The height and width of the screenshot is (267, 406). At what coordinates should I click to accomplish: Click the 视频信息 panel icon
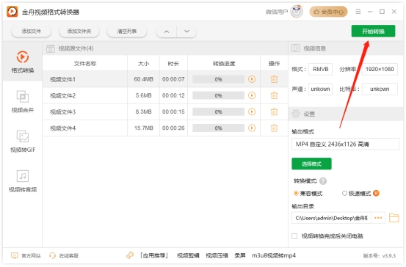(x=295, y=48)
